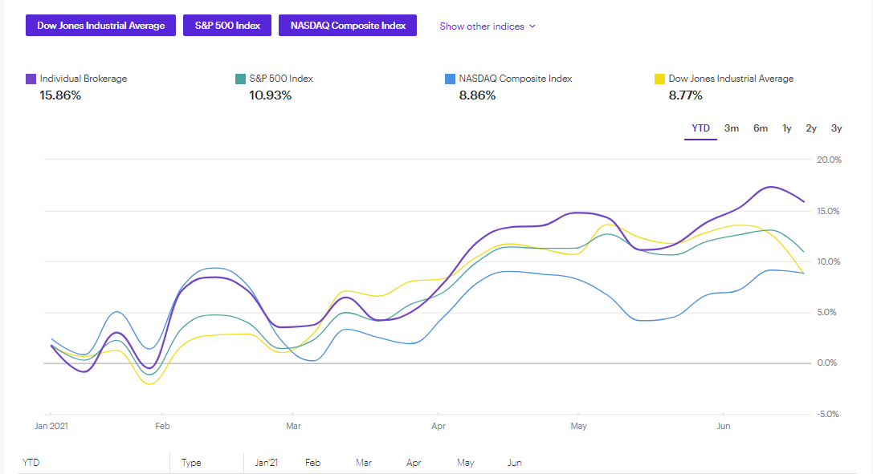Click the Jan'21 column header in table
The image size is (873, 474).
click(x=267, y=463)
